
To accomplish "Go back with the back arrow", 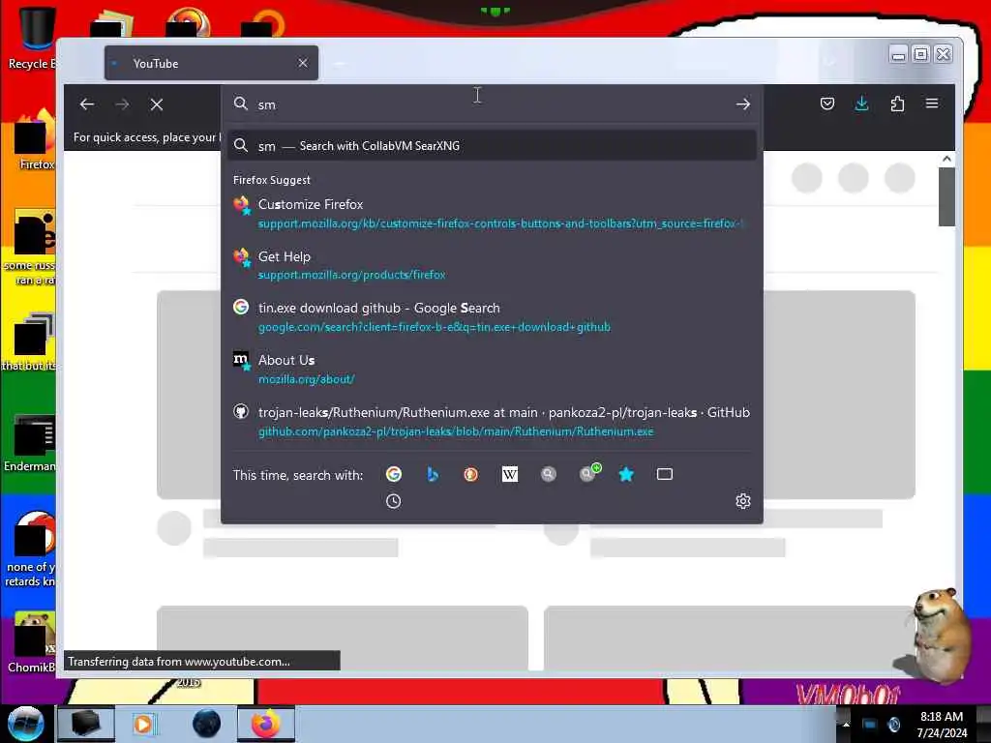I will pyautogui.click(x=87, y=104).
